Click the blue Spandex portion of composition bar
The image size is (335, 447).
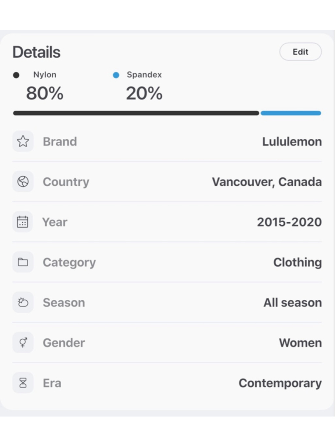(x=291, y=113)
